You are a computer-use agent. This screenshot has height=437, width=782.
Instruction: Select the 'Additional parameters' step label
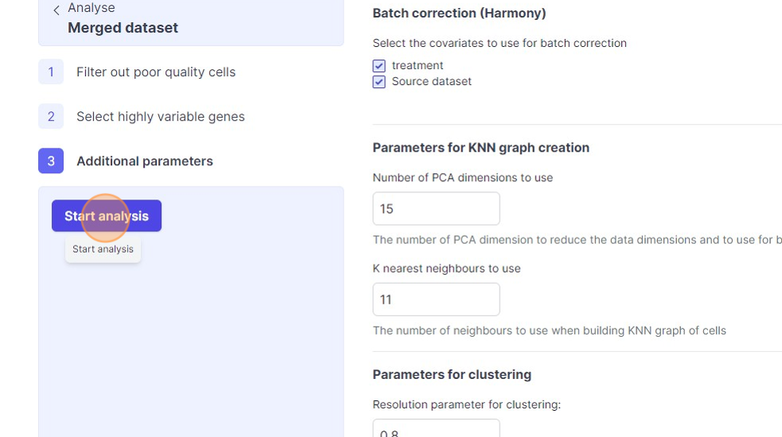[145, 161]
